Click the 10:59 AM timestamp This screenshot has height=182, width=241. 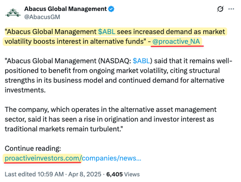[x=51, y=174]
